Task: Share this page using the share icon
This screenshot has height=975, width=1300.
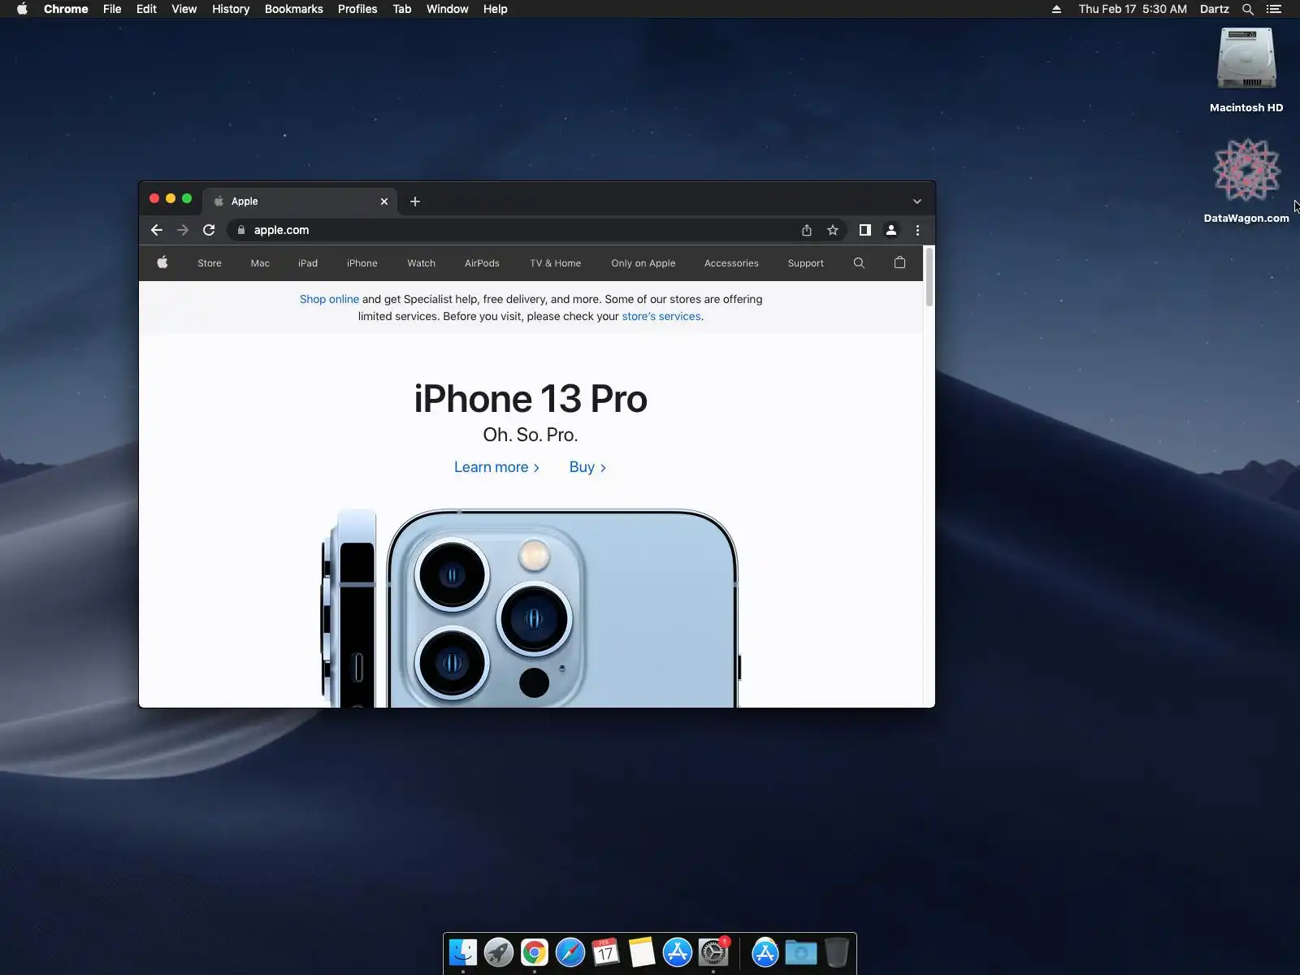Action: (x=807, y=230)
